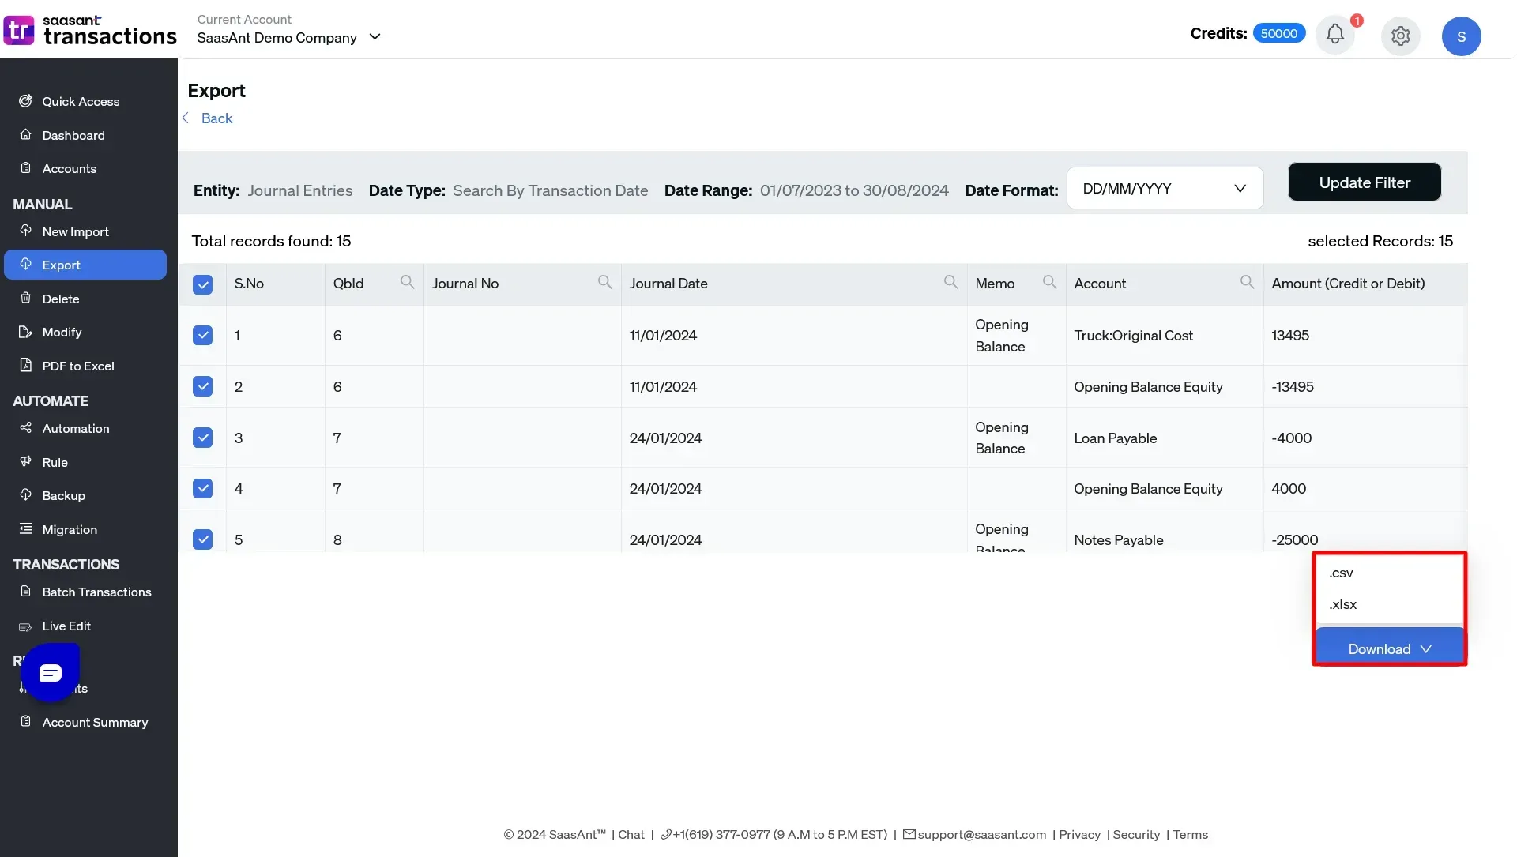Click the Download button
1517x857 pixels.
click(x=1390, y=648)
